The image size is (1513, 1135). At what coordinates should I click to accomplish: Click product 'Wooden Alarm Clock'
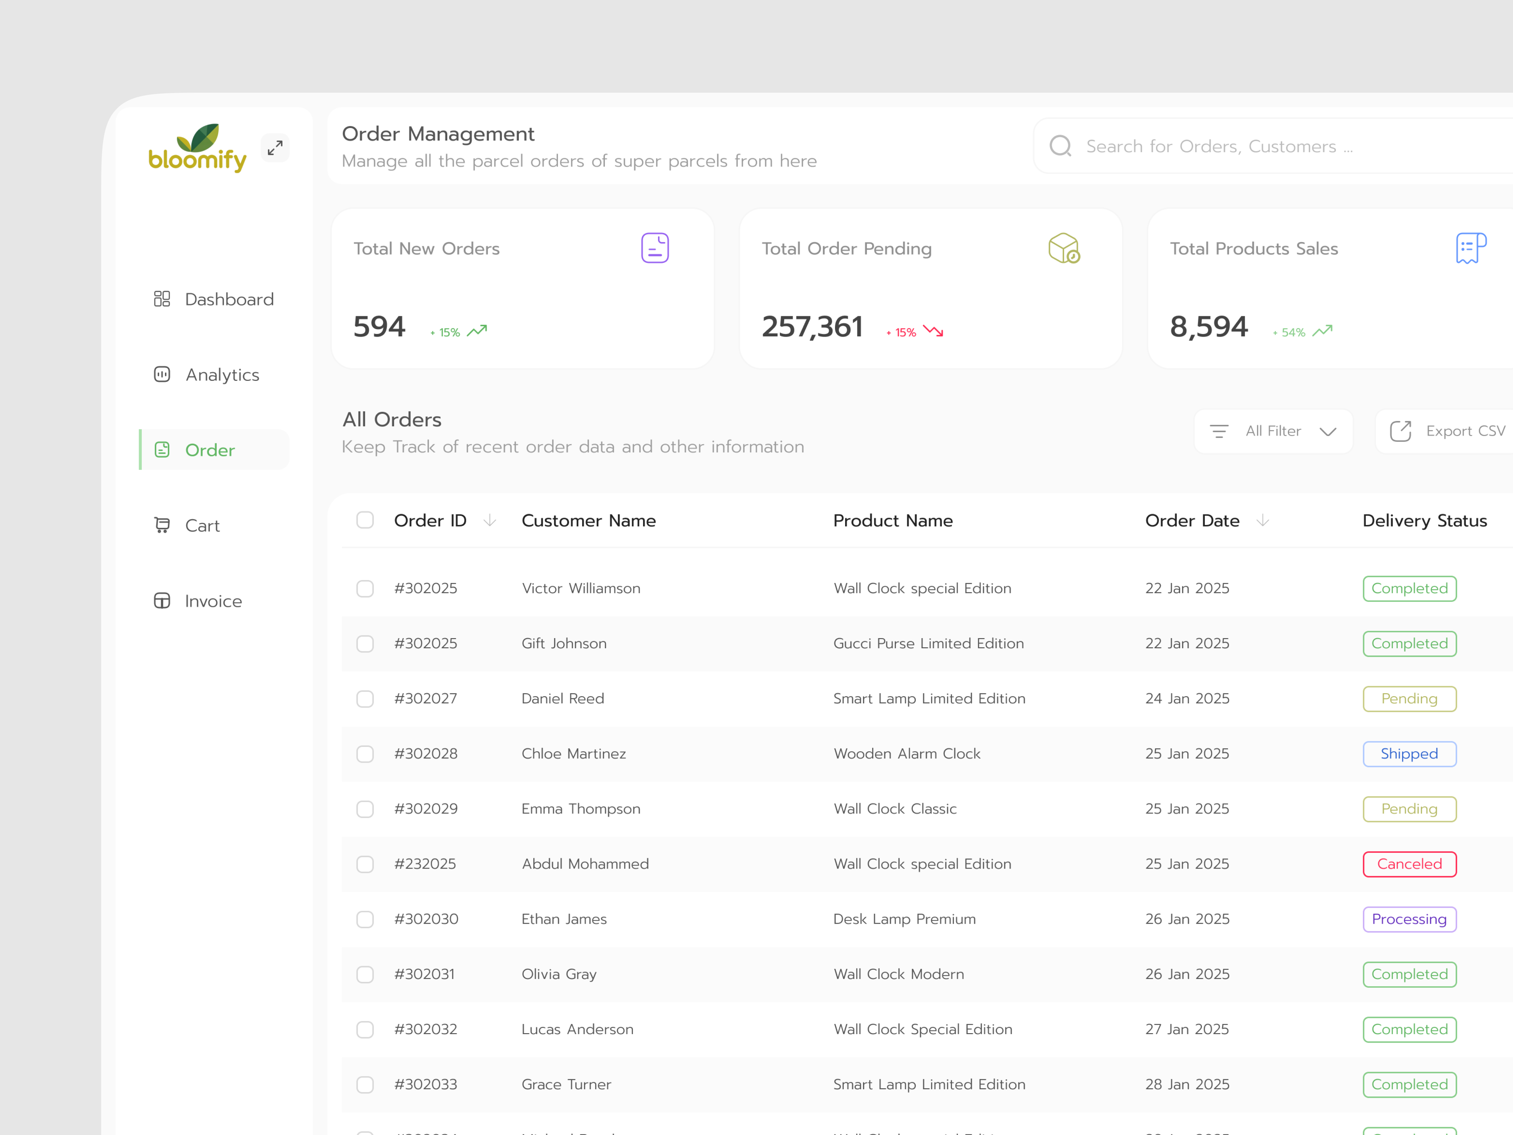907,754
